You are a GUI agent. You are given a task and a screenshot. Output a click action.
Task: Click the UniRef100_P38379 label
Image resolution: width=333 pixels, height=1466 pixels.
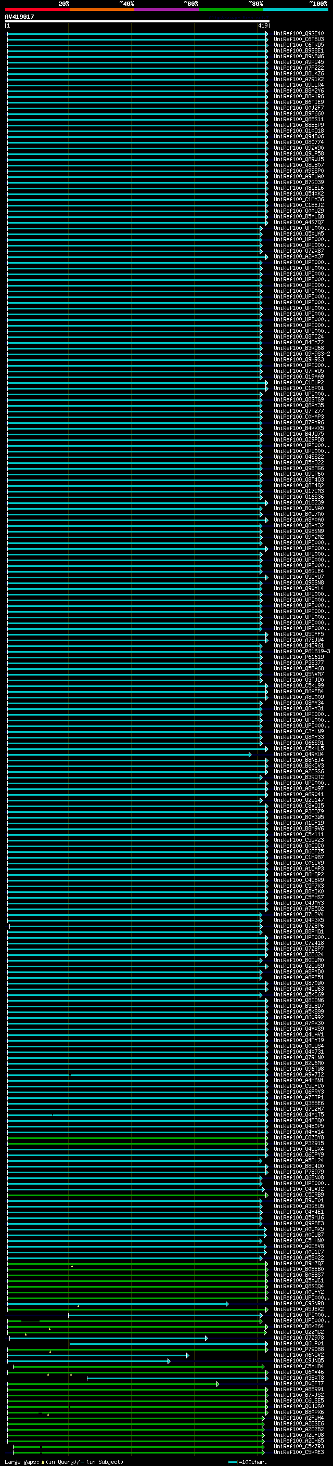click(x=298, y=812)
